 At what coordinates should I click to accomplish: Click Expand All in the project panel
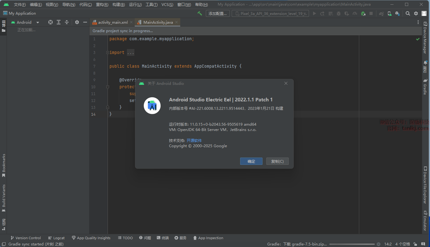point(59,22)
